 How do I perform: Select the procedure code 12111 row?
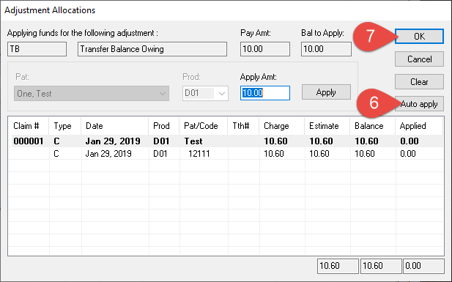(226, 153)
